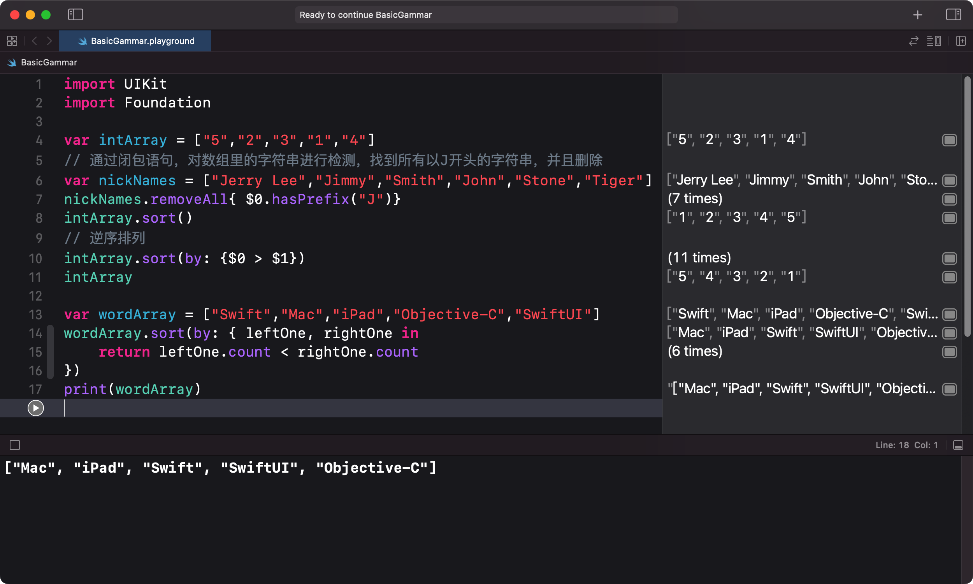Click the code folding ribbon beside line 14
The width and height of the screenshot is (973, 584).
(50, 352)
